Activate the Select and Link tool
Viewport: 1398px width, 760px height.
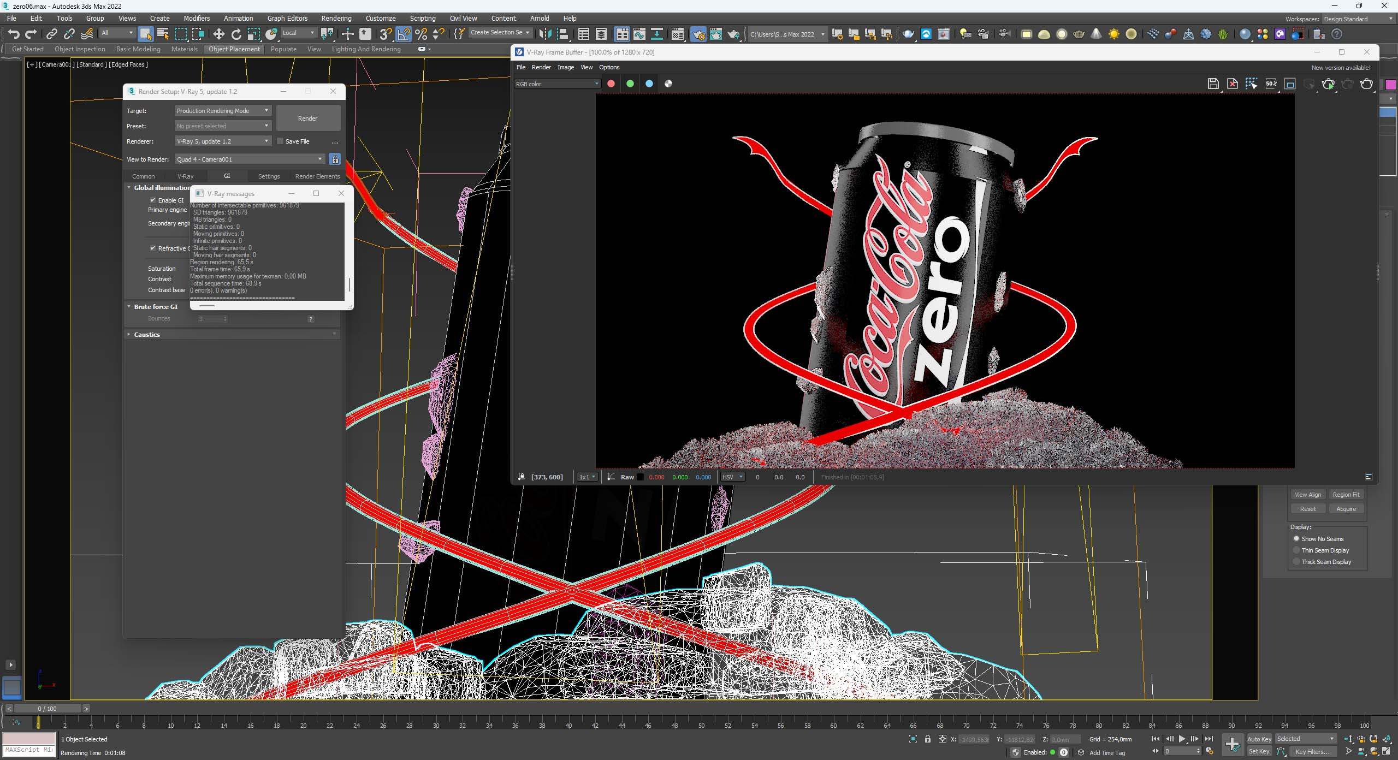tap(52, 34)
